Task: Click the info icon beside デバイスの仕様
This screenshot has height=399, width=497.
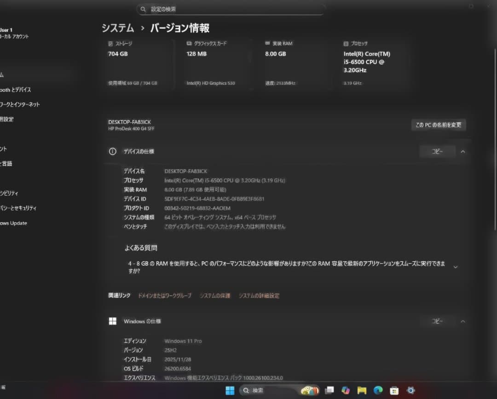Action: coord(112,151)
